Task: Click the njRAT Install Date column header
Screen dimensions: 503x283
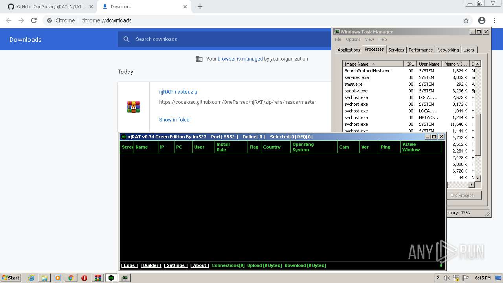Action: coord(231,147)
